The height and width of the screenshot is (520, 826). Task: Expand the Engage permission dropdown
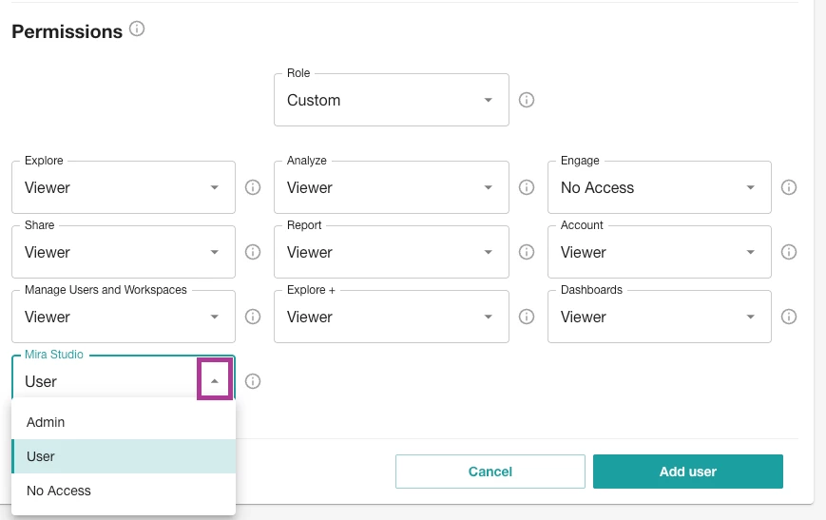659,187
